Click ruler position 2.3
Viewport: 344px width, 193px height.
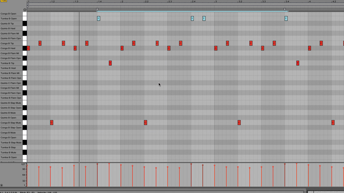pyautogui.click(x=170, y=2)
